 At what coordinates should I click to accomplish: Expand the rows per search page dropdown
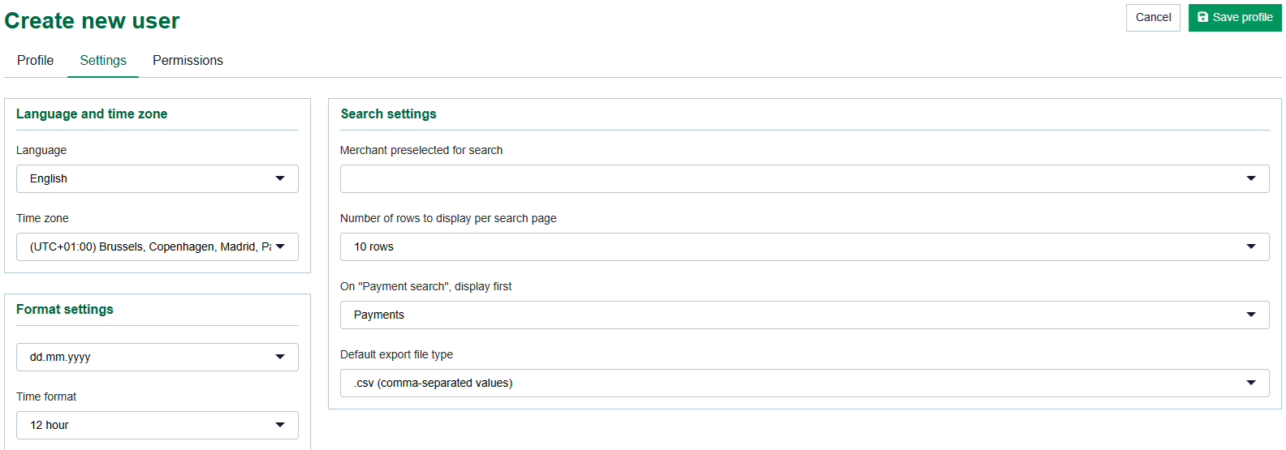click(796, 246)
